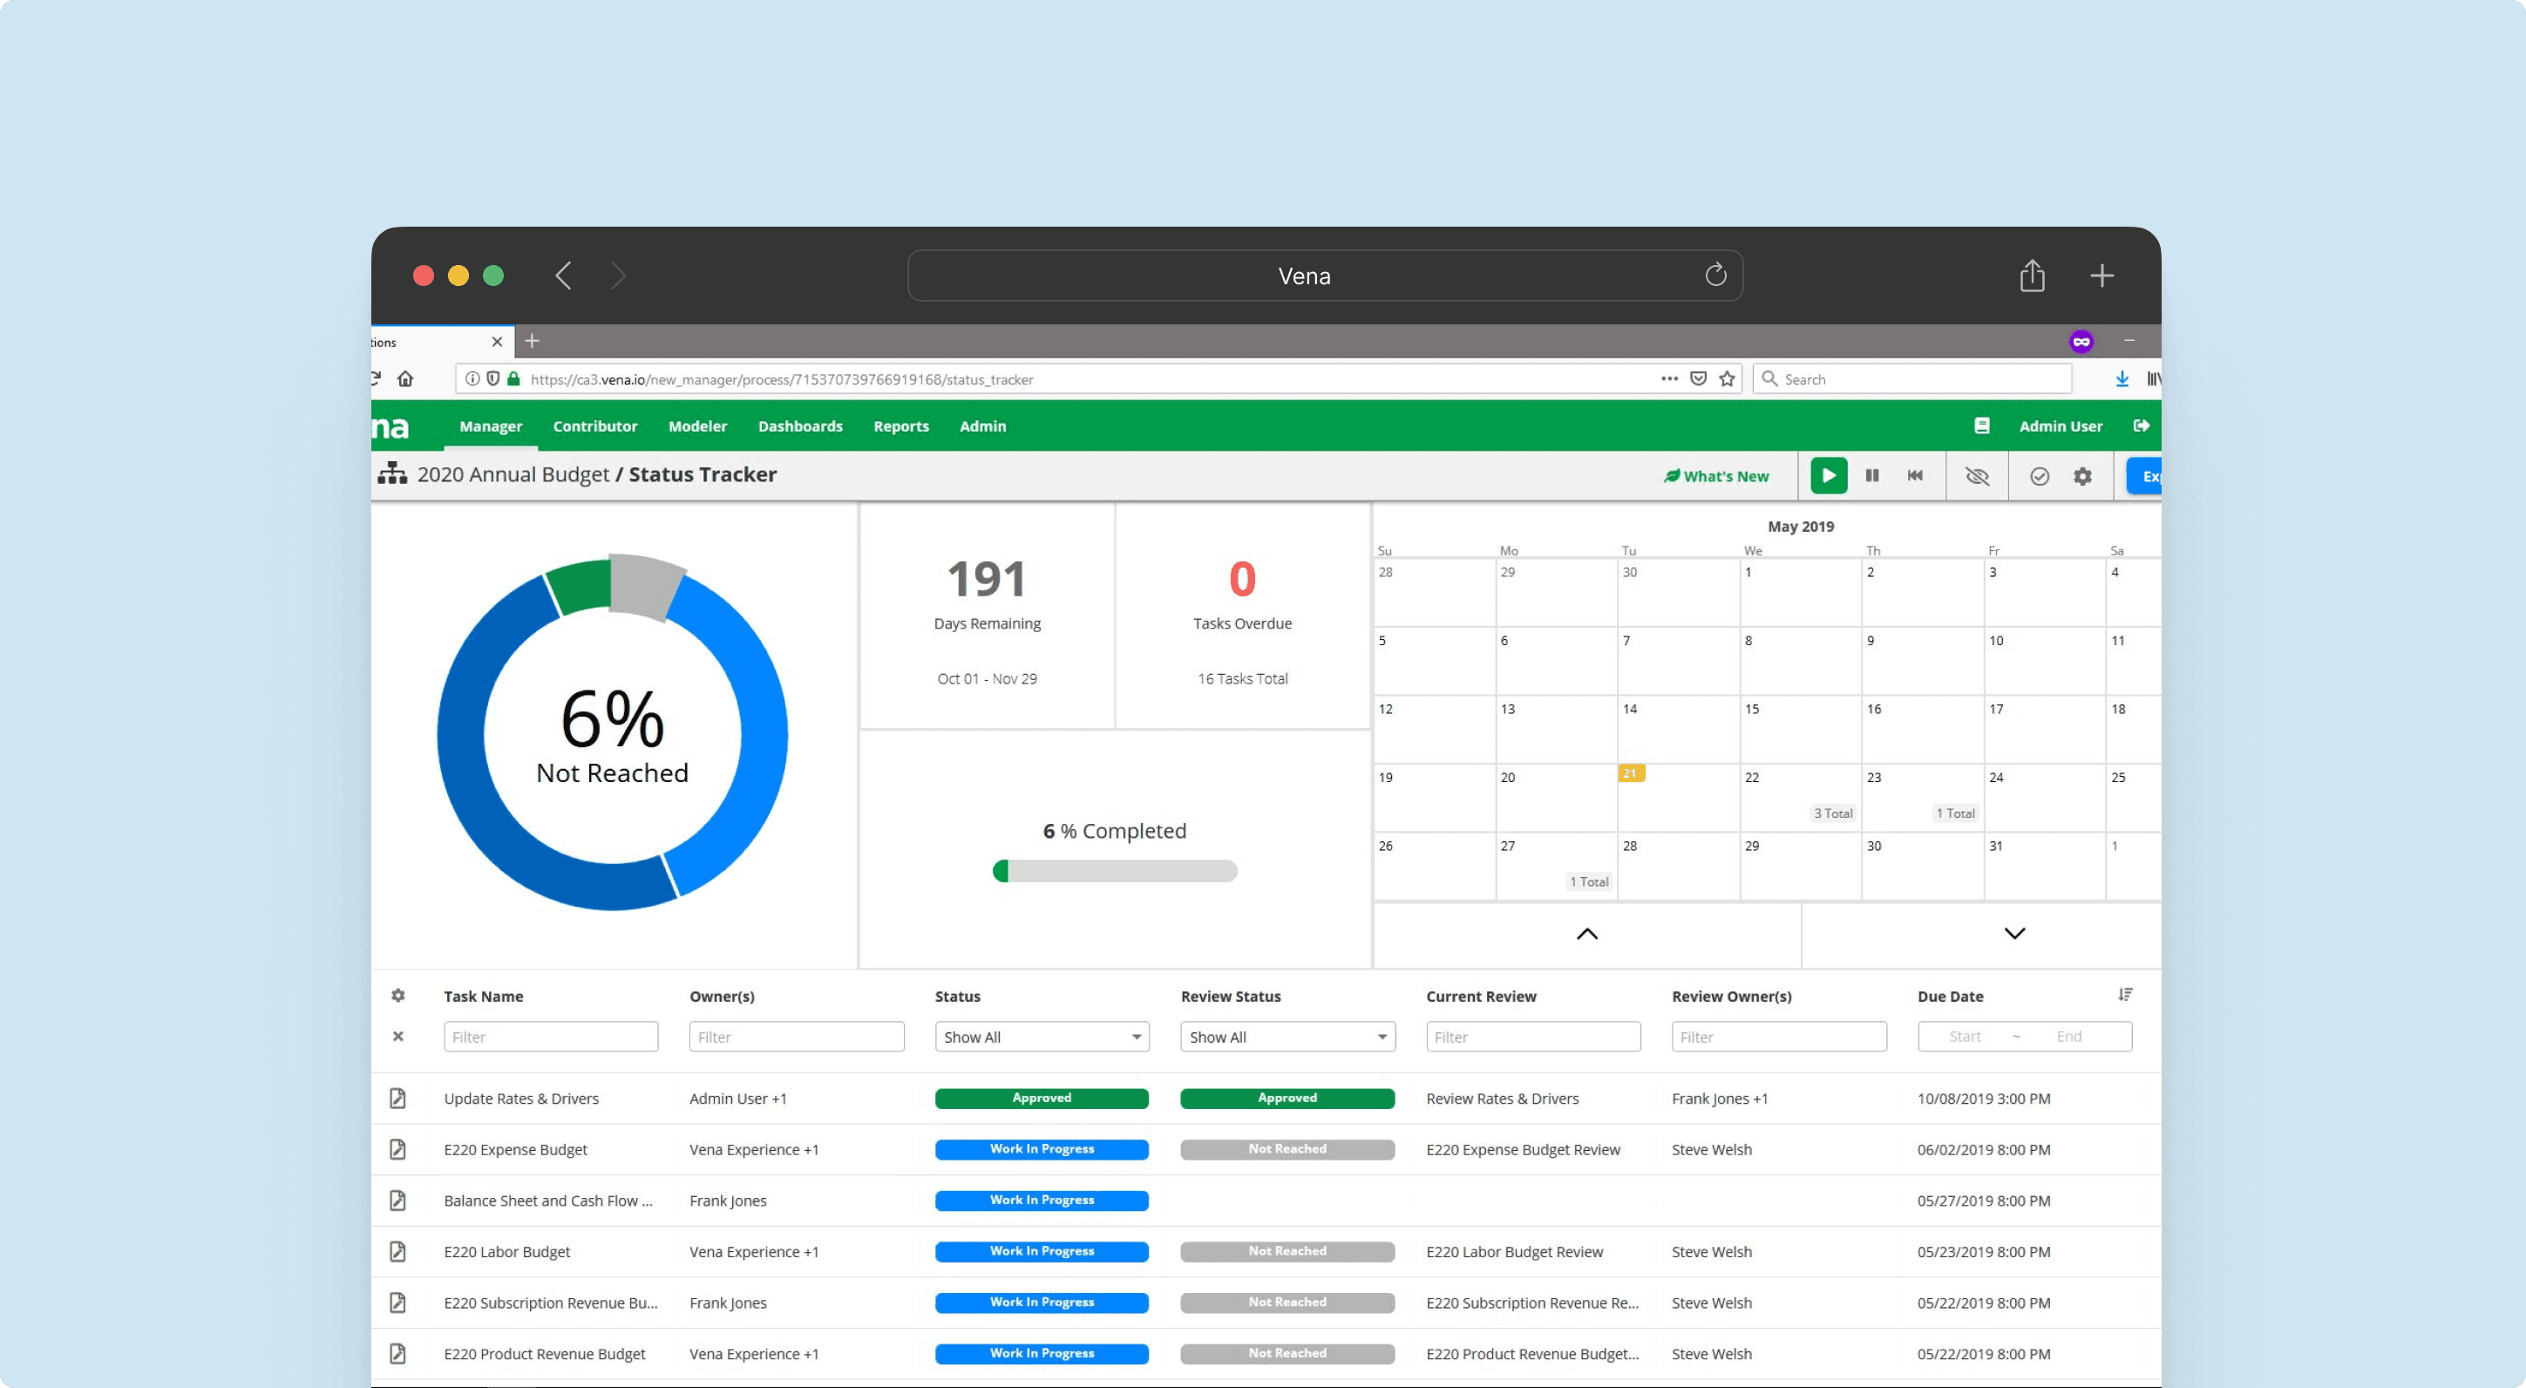Image resolution: width=2526 pixels, height=1388 pixels.
Task: Toggle the hidden tasks eye-slash icon
Action: tap(1977, 476)
